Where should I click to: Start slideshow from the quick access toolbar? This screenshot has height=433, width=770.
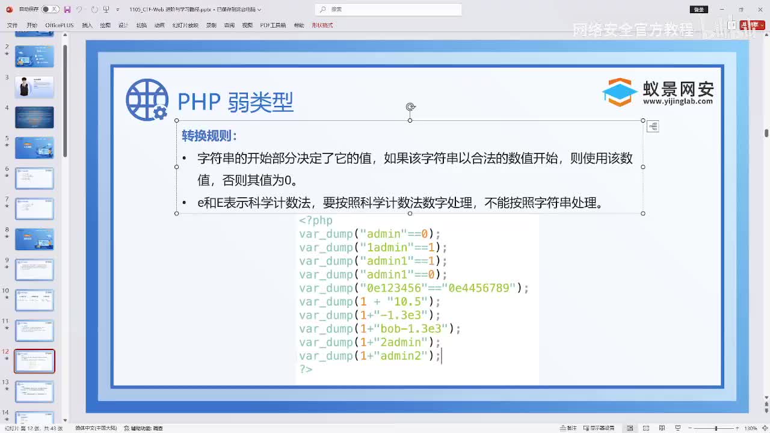pos(106,10)
